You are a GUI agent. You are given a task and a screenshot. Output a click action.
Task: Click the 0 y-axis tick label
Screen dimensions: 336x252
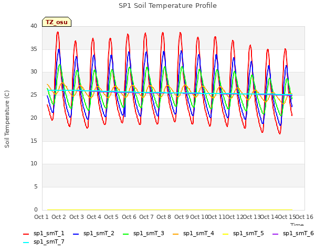point(36,210)
